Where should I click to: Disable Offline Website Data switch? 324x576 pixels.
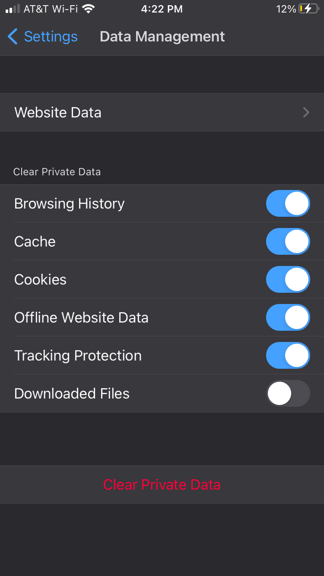[288, 317]
